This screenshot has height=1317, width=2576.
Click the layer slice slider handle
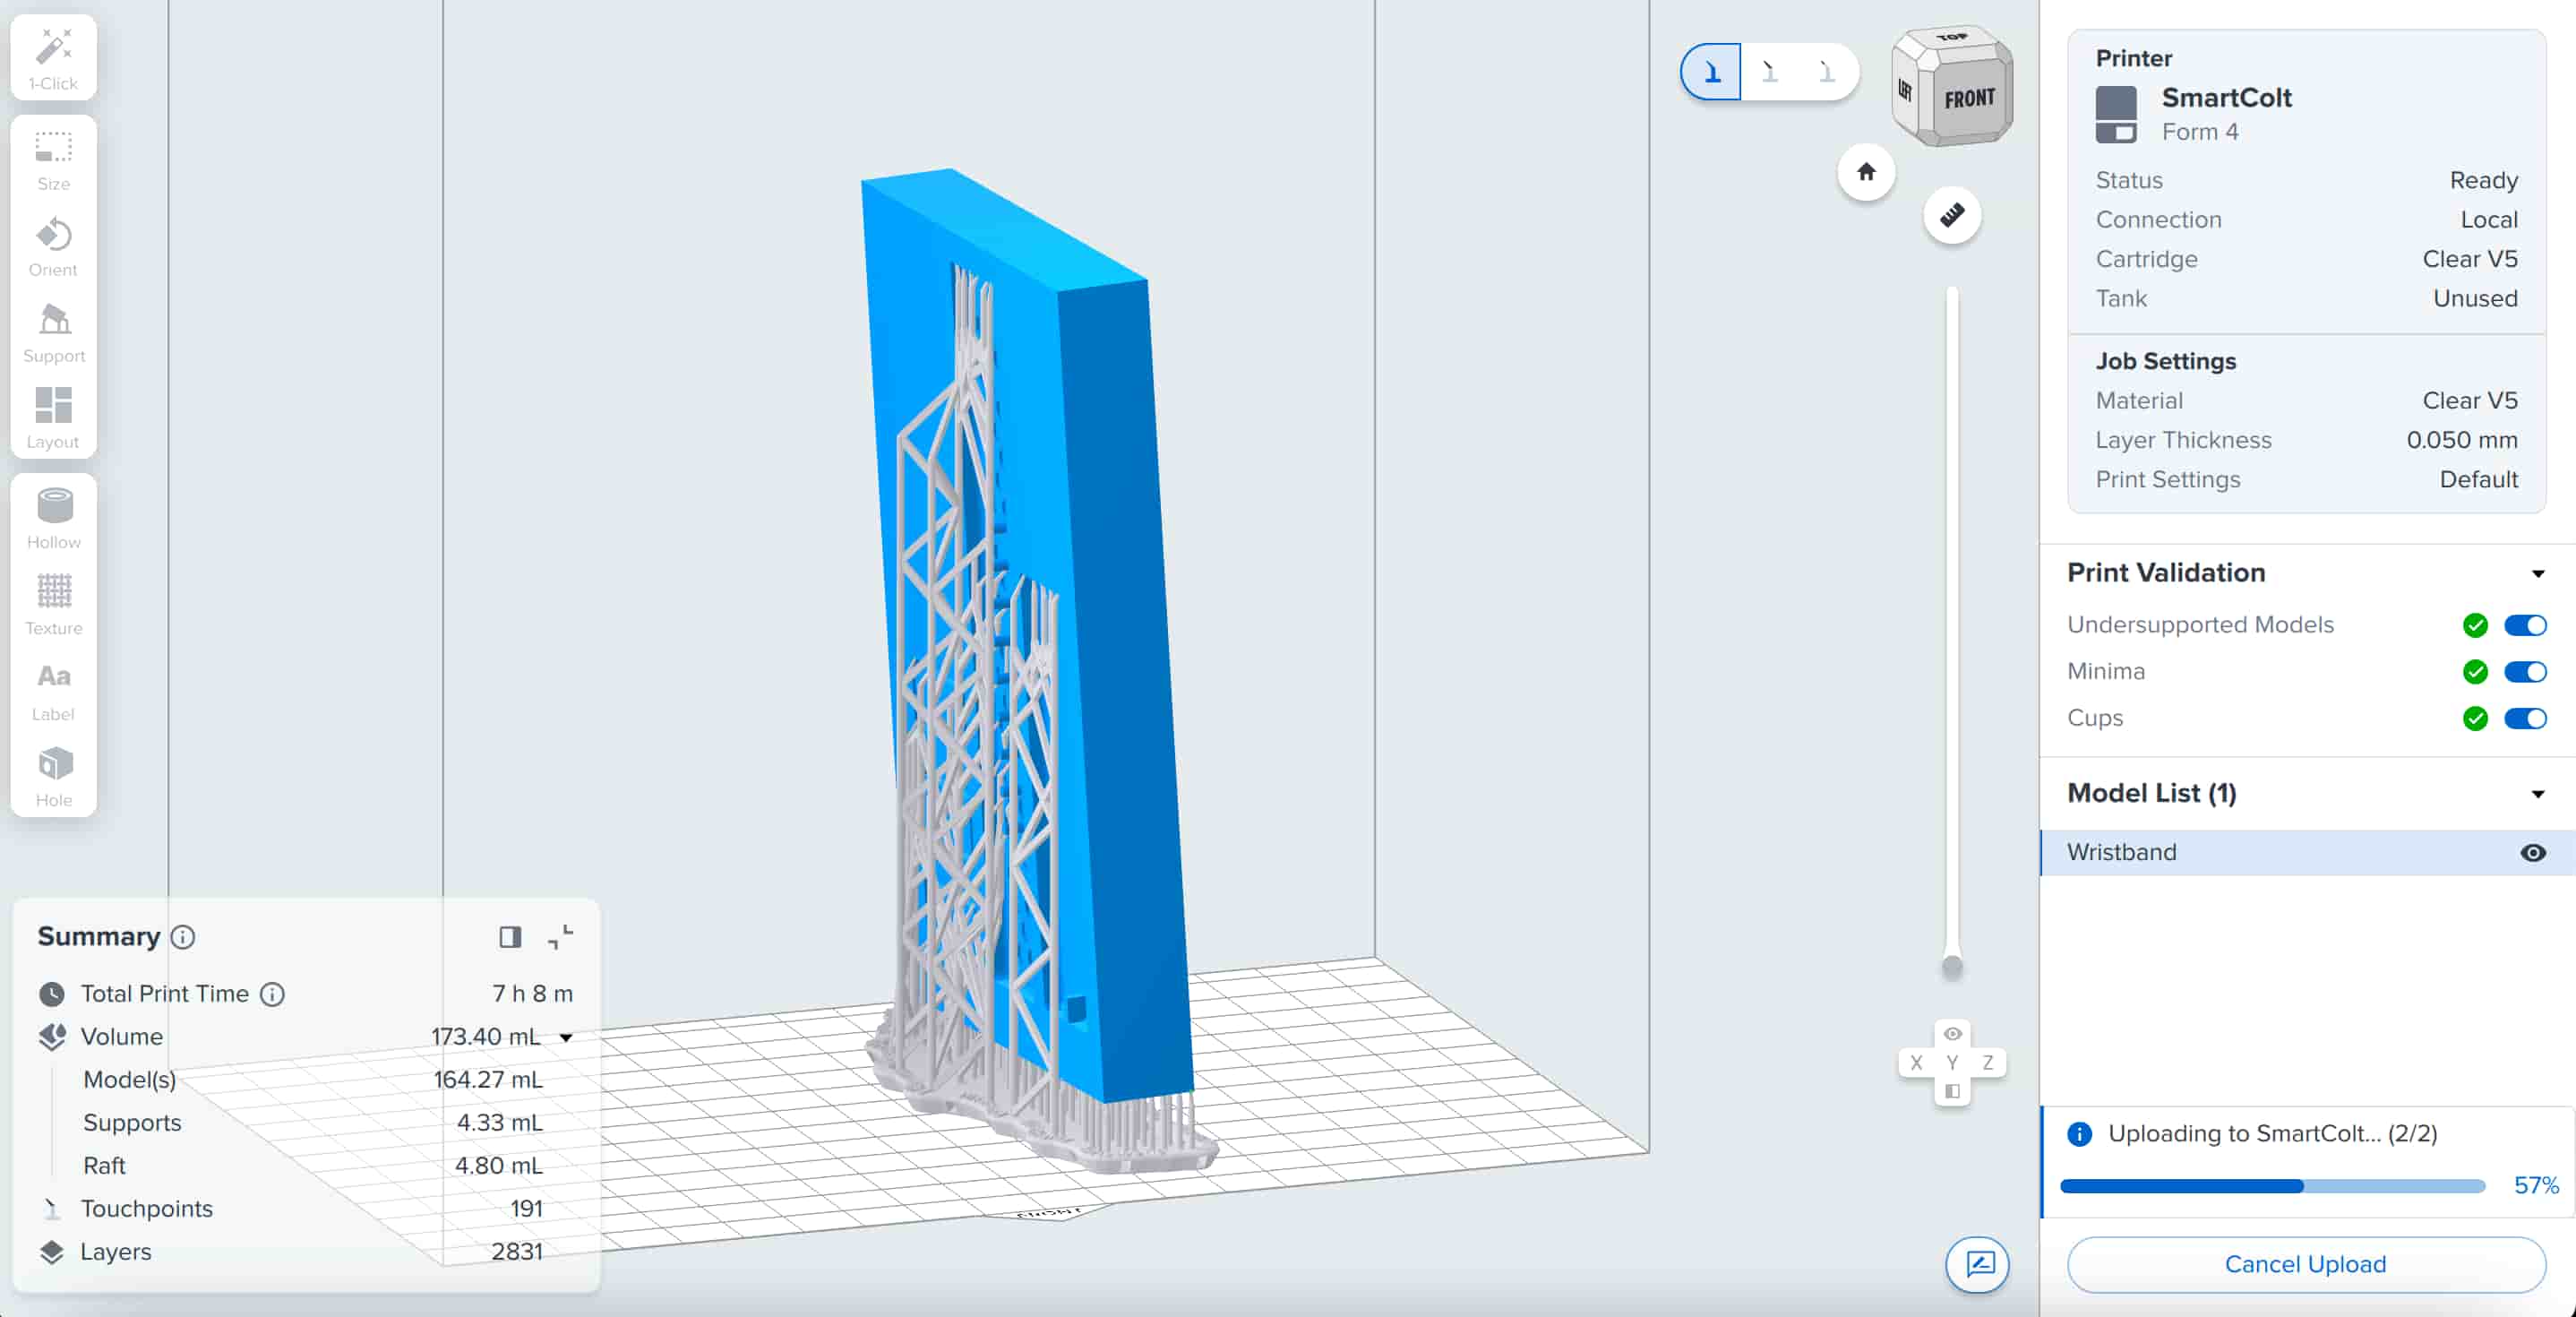click(x=1951, y=966)
